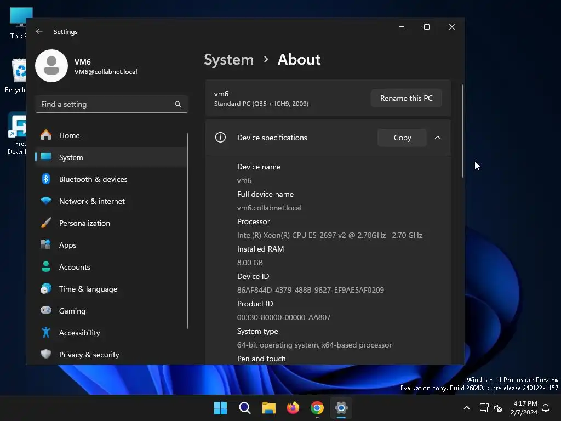
Task: Click the Product ID value 00330-80000-00000-AA807
Action: [x=284, y=317]
